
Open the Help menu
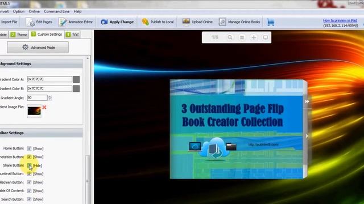pyautogui.click(x=77, y=11)
